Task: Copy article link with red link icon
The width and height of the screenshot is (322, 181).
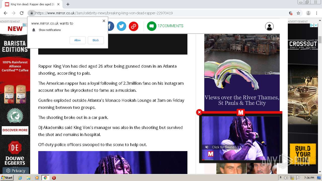Action: pos(134,26)
